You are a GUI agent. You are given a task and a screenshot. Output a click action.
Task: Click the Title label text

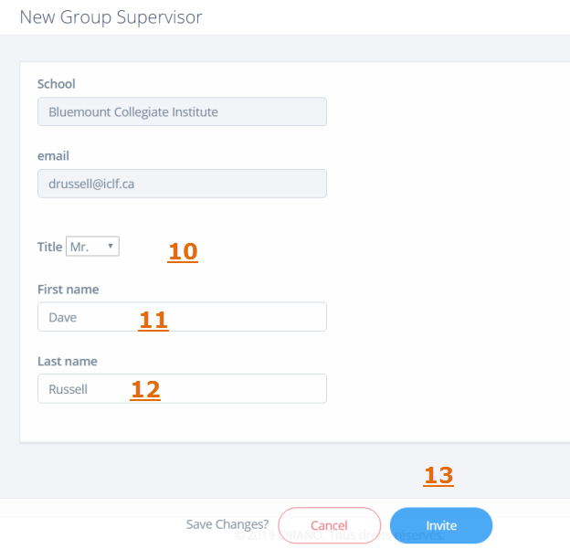(x=49, y=247)
